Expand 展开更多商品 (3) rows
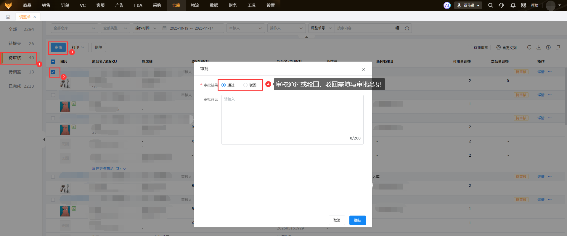This screenshot has height=236, width=567. pos(109,169)
